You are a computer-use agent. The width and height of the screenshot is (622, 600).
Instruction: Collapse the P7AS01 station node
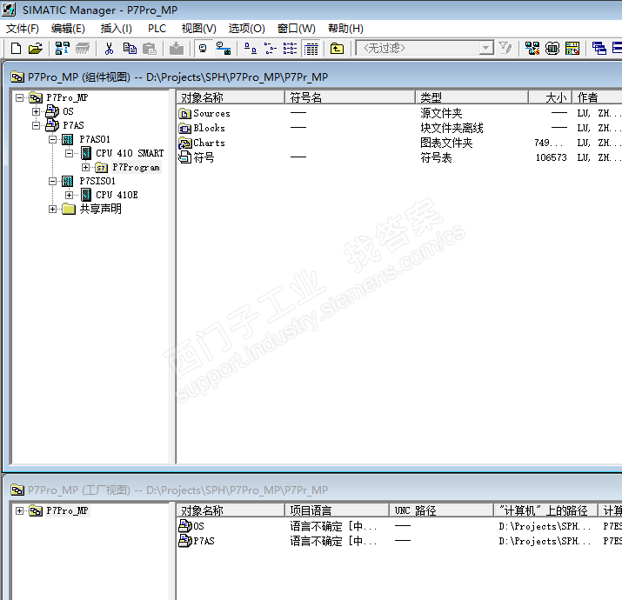coord(53,139)
